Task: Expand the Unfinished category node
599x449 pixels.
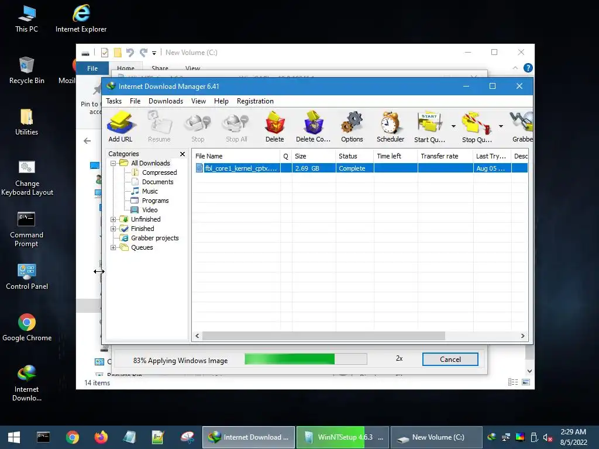Action: click(113, 220)
